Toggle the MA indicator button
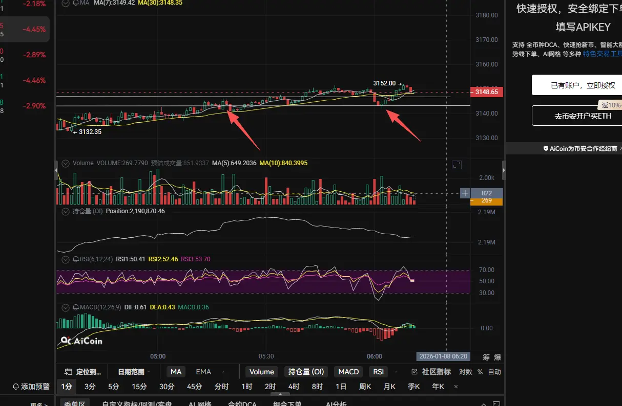 [x=176, y=372]
